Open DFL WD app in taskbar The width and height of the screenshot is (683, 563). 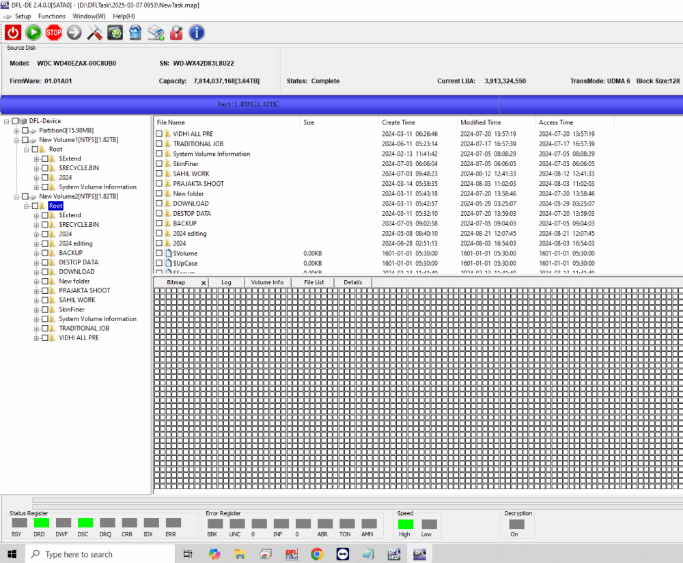394,554
